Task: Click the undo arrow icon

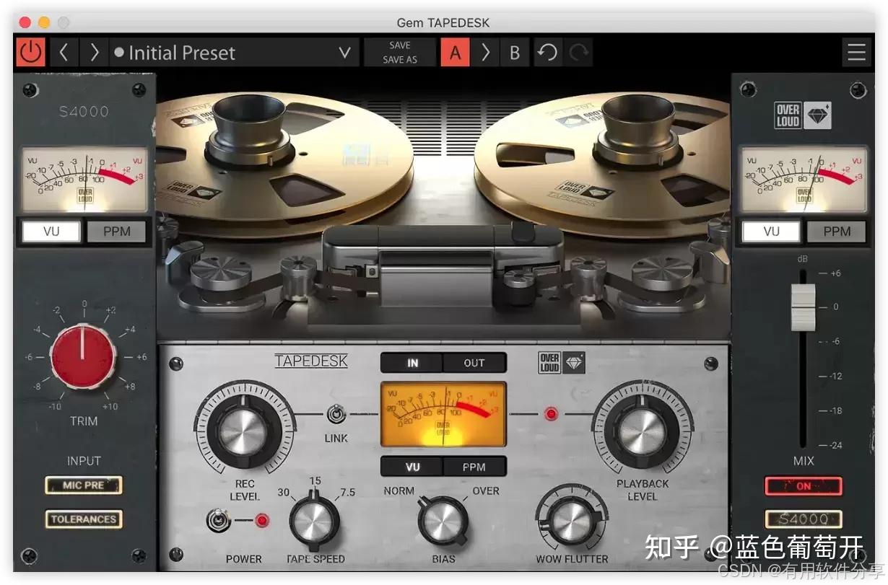Action: [x=547, y=53]
